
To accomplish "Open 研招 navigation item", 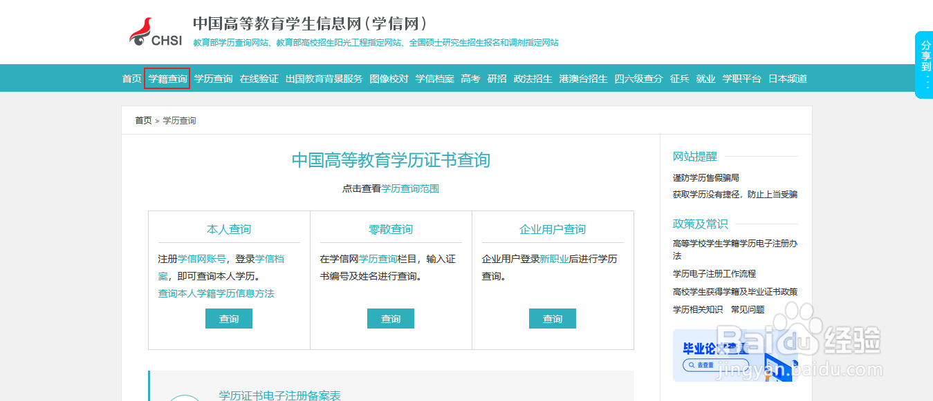I will [x=497, y=79].
